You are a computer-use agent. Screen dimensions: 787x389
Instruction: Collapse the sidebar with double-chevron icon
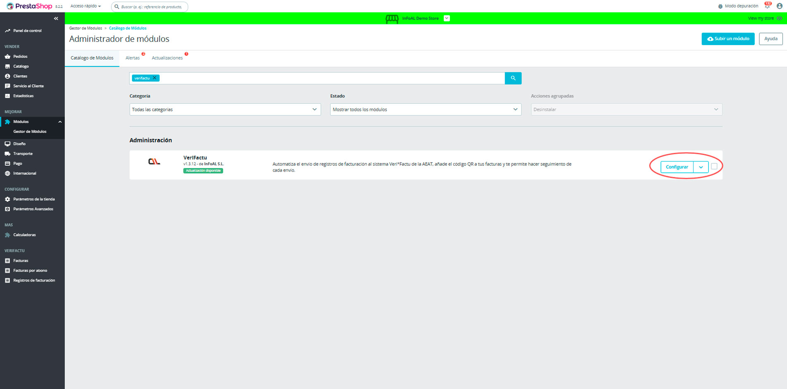click(56, 19)
